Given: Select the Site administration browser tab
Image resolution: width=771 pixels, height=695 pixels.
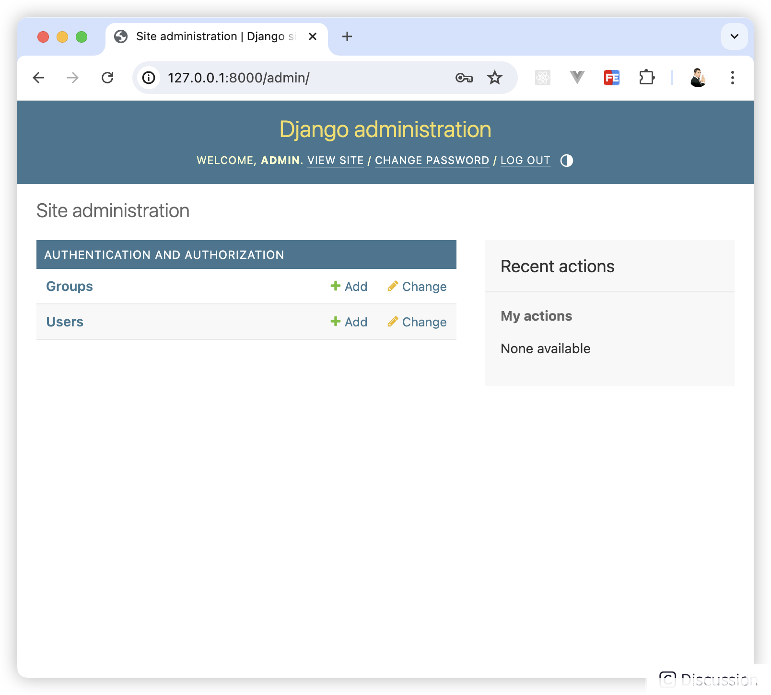Looking at the screenshot, I should tap(217, 37).
